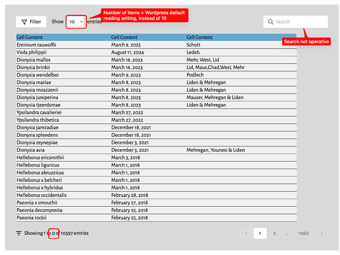The height and width of the screenshot is (255, 340).
Task: Click Helleborus x belcheri cell
Action: (39, 180)
